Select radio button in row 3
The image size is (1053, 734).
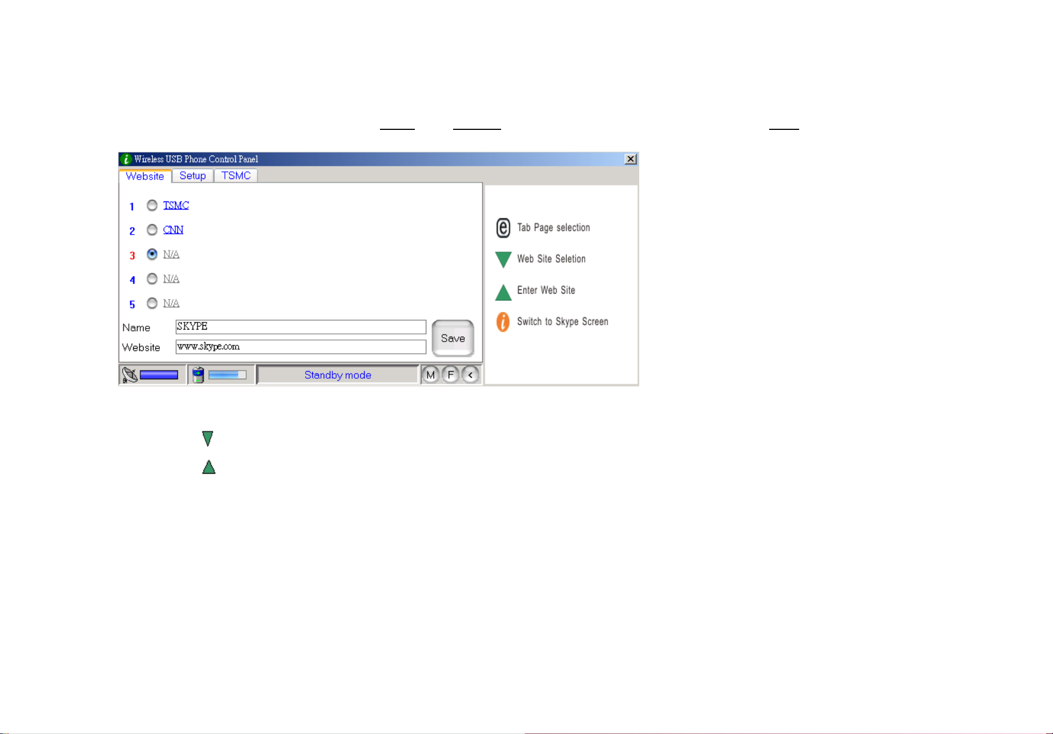(x=152, y=254)
